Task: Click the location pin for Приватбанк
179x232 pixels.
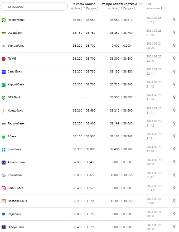Action: [174, 20]
